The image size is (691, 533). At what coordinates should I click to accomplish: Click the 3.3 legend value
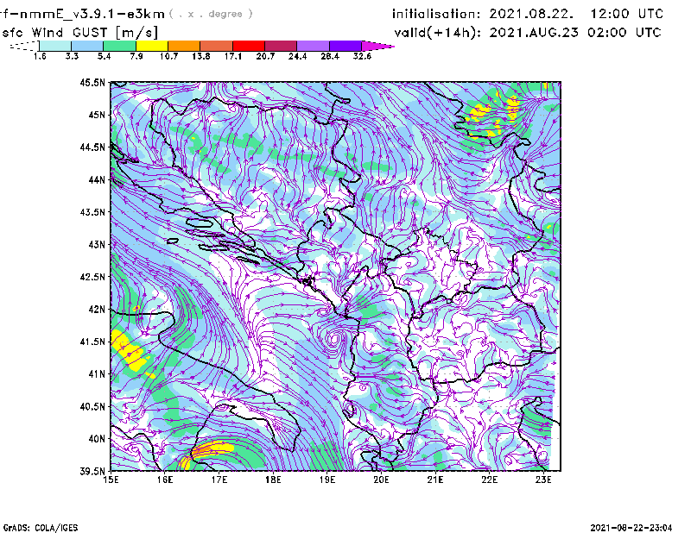coord(72,56)
